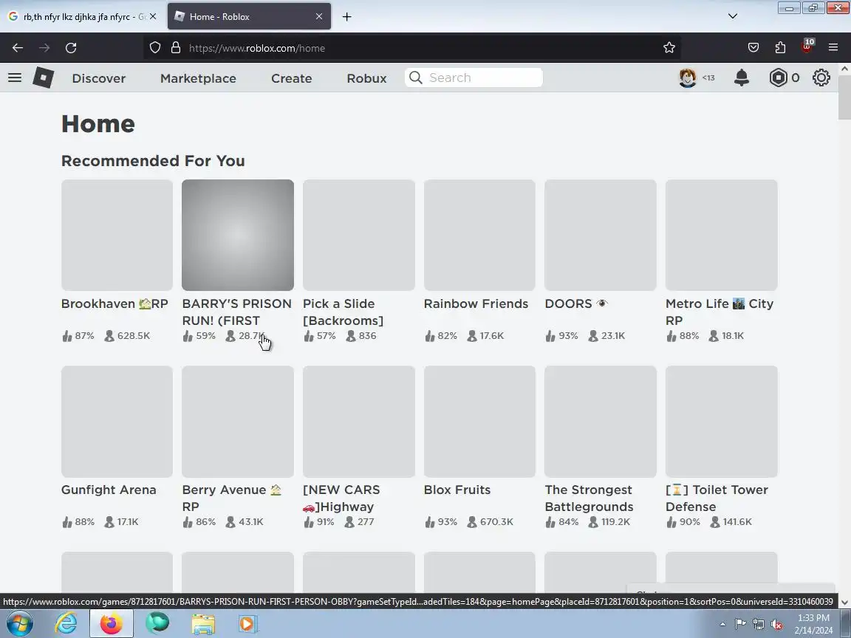Bookmark this page with star icon
851x638 pixels.
click(669, 48)
